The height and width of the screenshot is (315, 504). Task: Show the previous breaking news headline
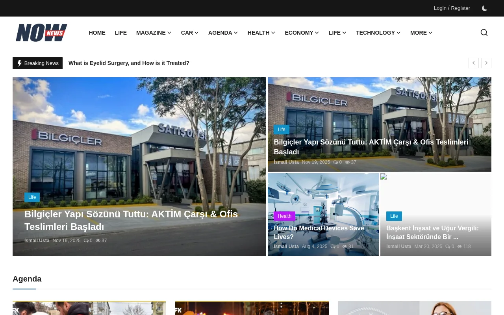(x=473, y=63)
